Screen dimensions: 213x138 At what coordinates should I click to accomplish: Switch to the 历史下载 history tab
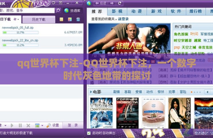click(x=39, y=19)
